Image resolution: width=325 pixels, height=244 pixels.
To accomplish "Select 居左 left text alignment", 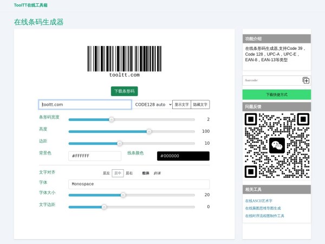I will [106, 173].
